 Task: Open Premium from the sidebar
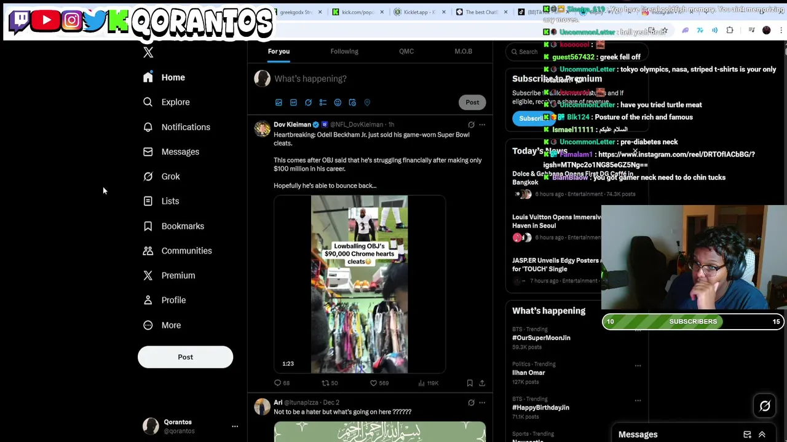click(x=168, y=276)
